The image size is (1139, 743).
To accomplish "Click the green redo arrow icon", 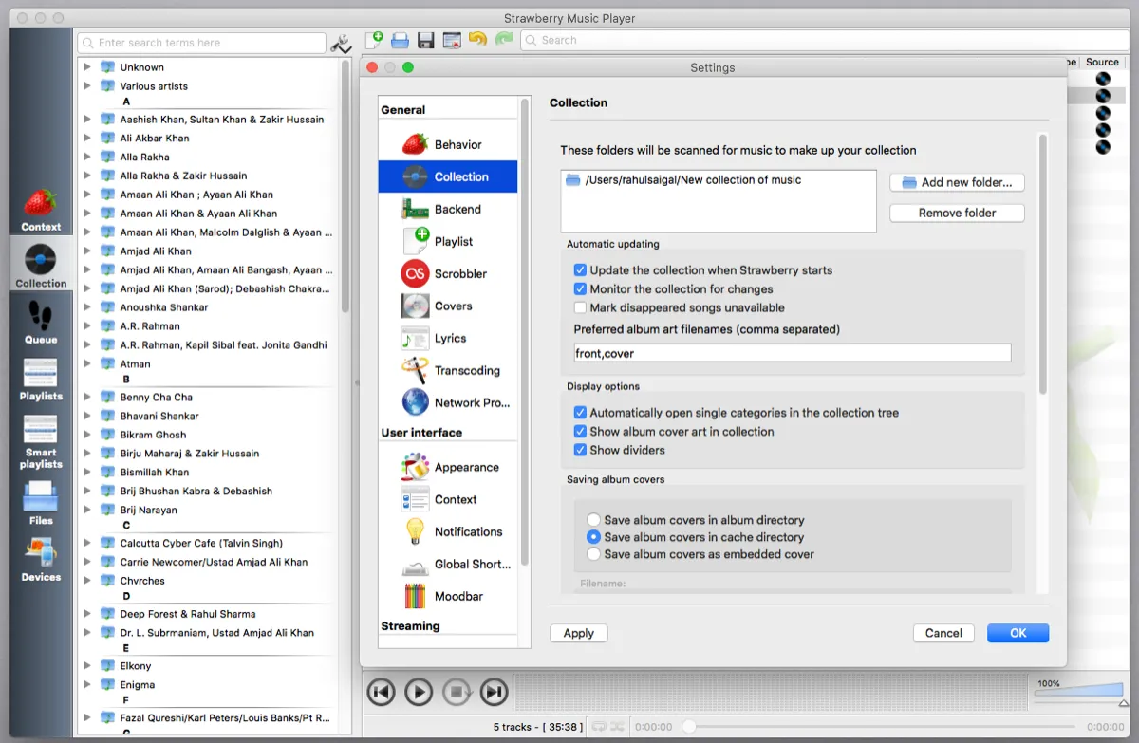I will click(x=503, y=40).
